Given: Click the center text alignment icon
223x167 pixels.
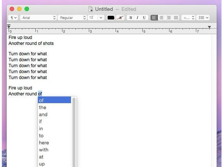Looking at the screenshot, I should tap(161, 17).
